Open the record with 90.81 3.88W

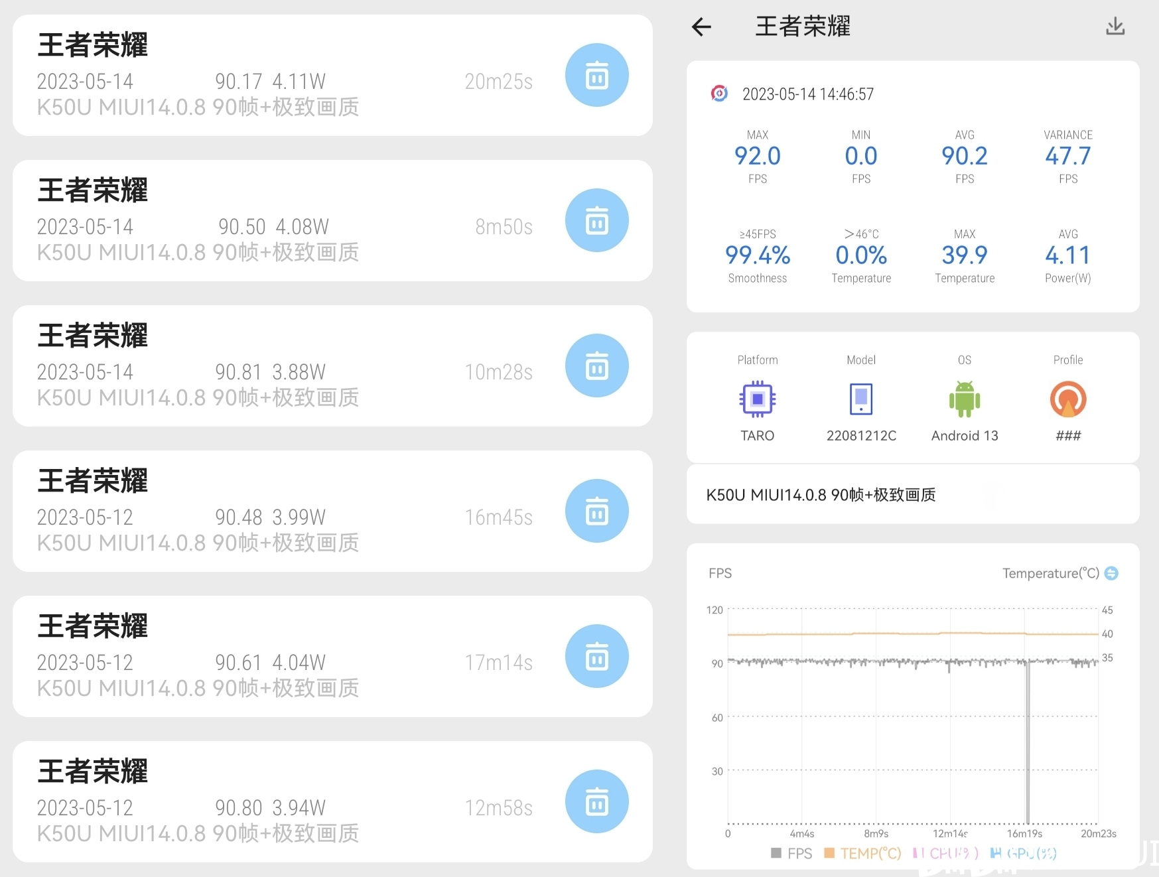pyautogui.click(x=332, y=366)
